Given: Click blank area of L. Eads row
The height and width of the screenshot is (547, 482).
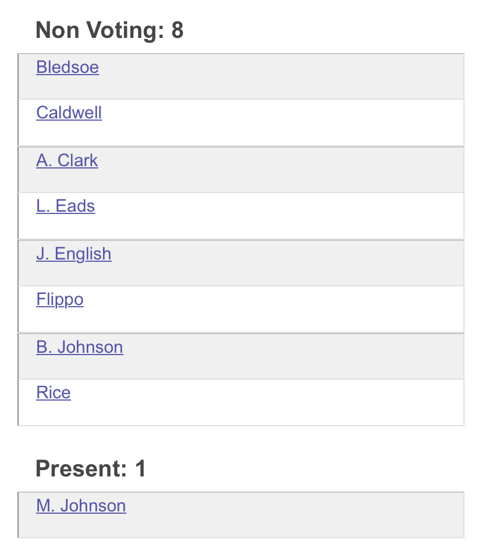Looking at the screenshot, I should pos(291,216).
